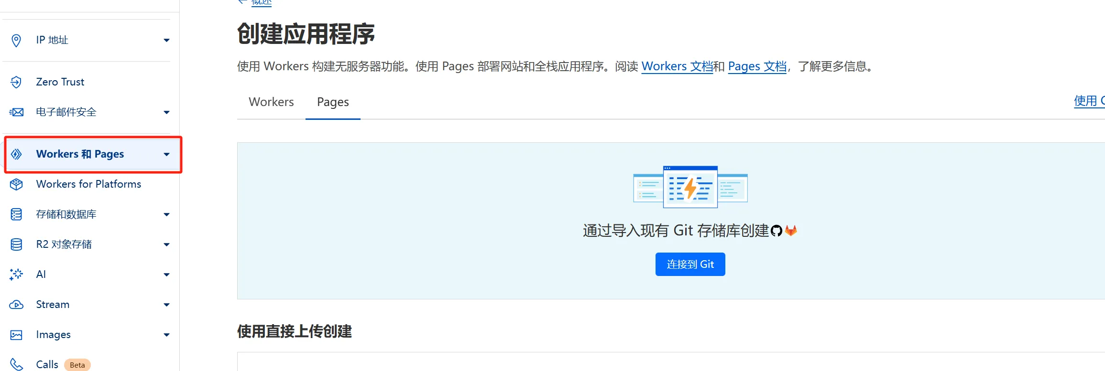Screen dimensions: 1105x371
Task: Switch to the Workers tab
Action: coord(271,102)
